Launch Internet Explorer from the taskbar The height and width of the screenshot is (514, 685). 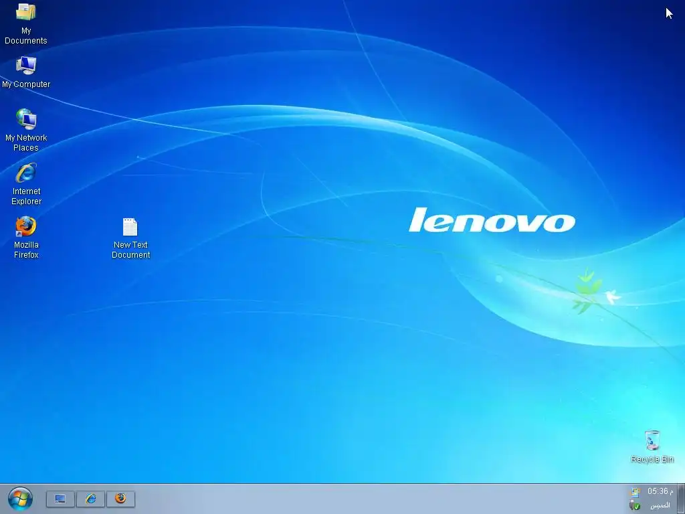coord(90,499)
